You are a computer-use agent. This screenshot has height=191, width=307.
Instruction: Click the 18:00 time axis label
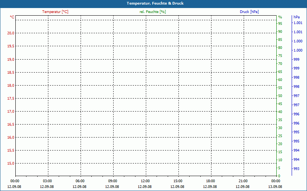click(211, 181)
